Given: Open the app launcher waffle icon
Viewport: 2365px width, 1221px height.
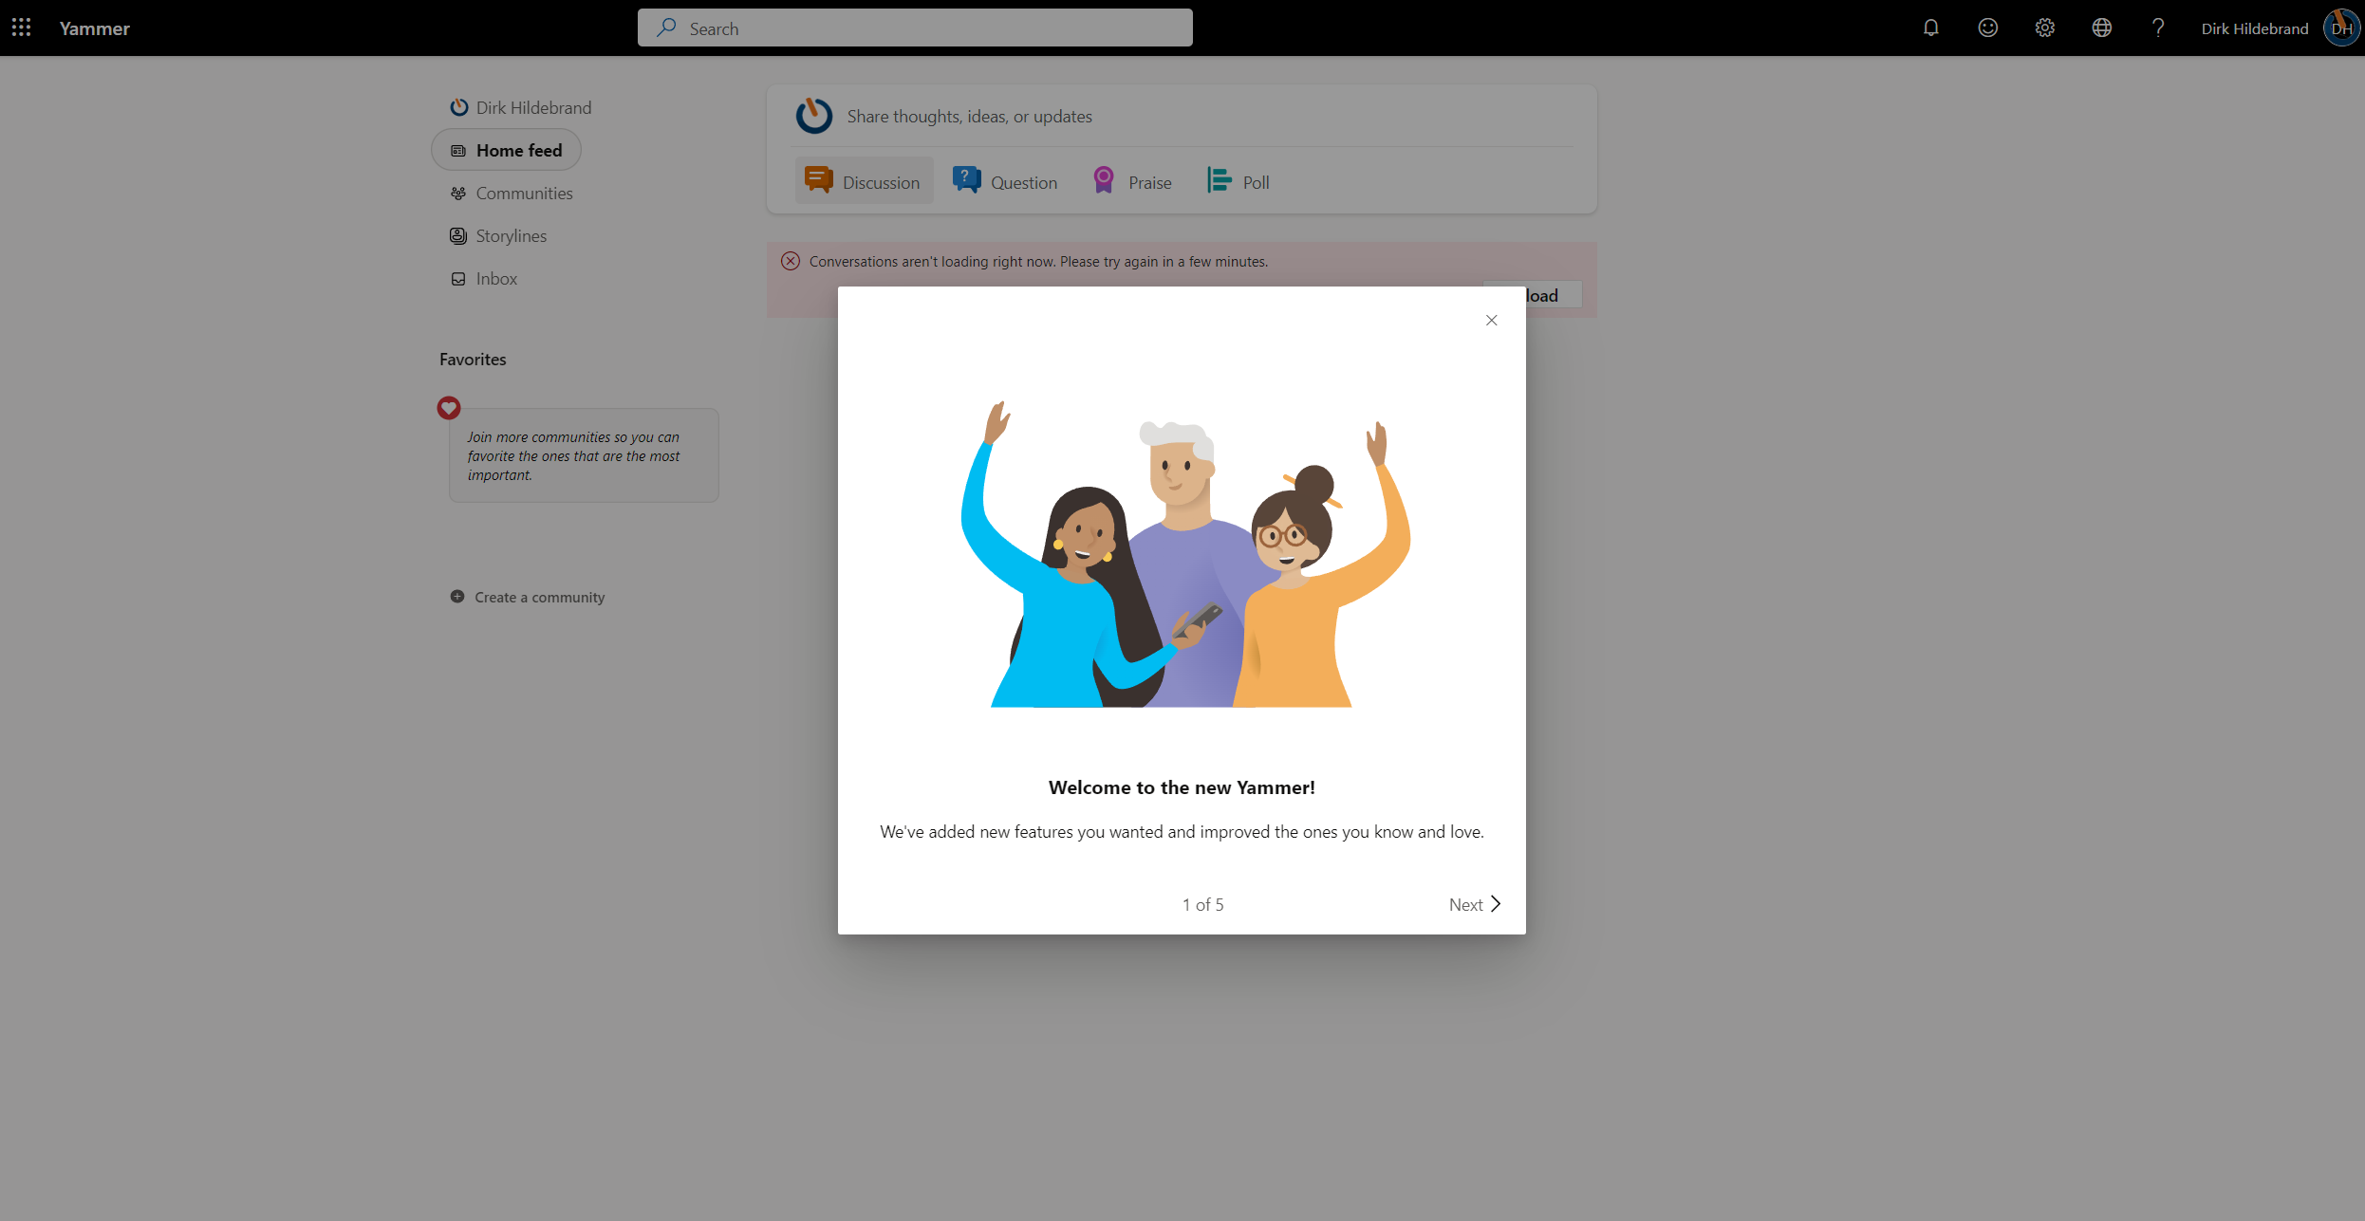Looking at the screenshot, I should tap(21, 28).
